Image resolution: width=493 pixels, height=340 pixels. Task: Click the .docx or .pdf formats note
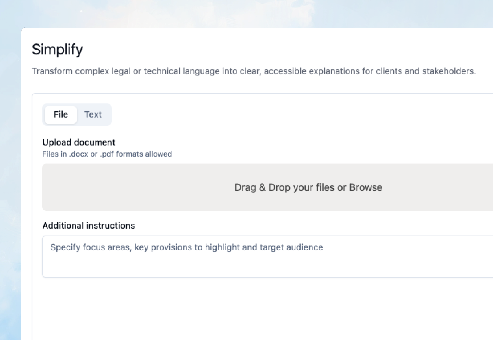107,154
